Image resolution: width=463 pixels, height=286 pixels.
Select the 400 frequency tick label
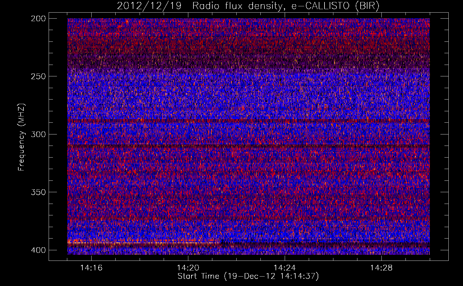click(x=38, y=250)
